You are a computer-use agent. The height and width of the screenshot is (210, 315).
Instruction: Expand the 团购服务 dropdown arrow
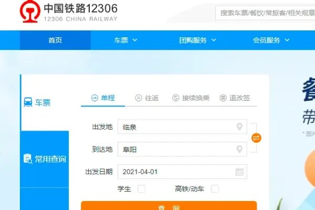point(214,40)
